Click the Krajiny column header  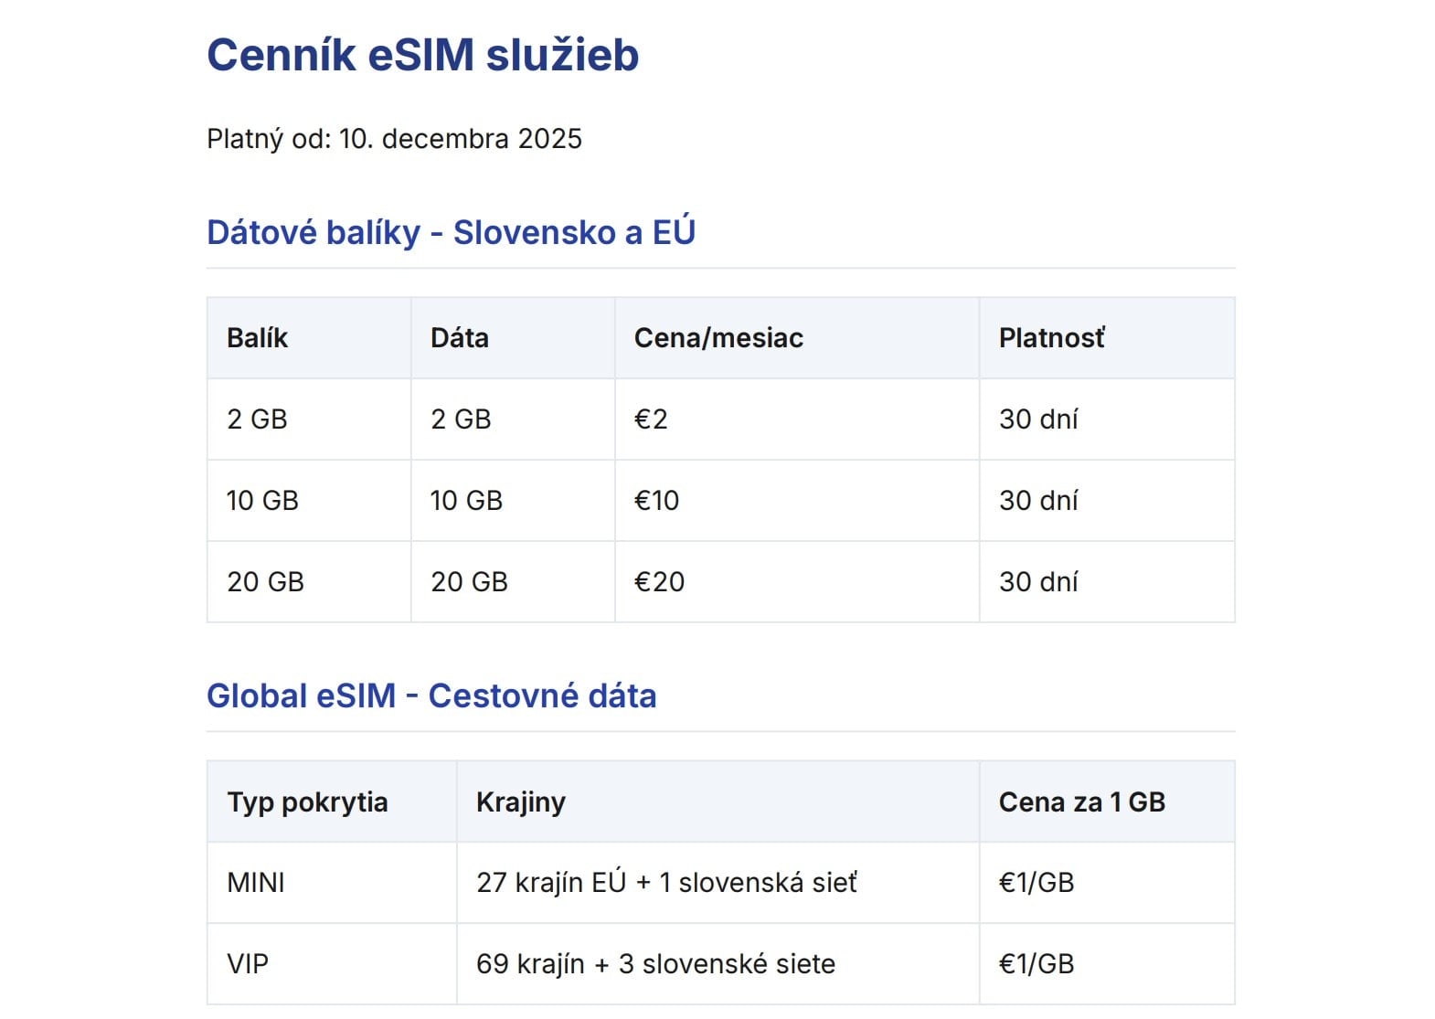coord(520,802)
